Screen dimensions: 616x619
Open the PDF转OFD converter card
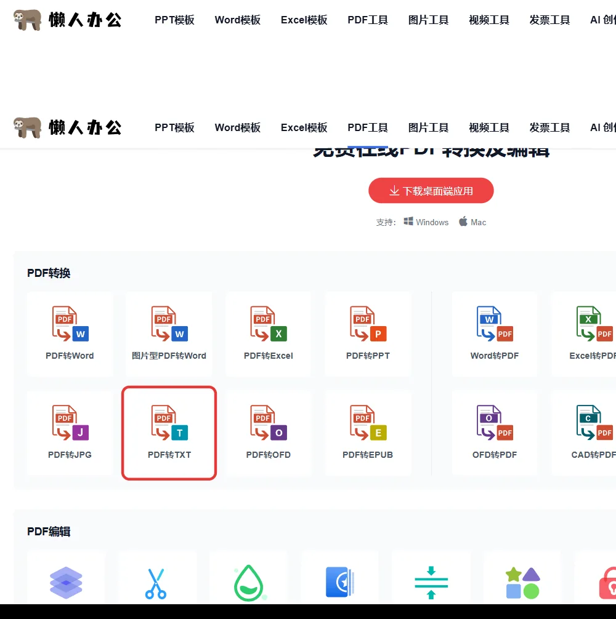pyautogui.click(x=269, y=433)
